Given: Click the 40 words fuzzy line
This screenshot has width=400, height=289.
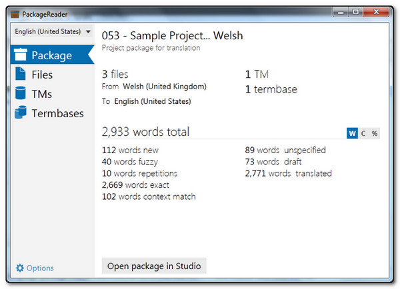Looking at the screenshot, I should pyautogui.click(x=130, y=162).
